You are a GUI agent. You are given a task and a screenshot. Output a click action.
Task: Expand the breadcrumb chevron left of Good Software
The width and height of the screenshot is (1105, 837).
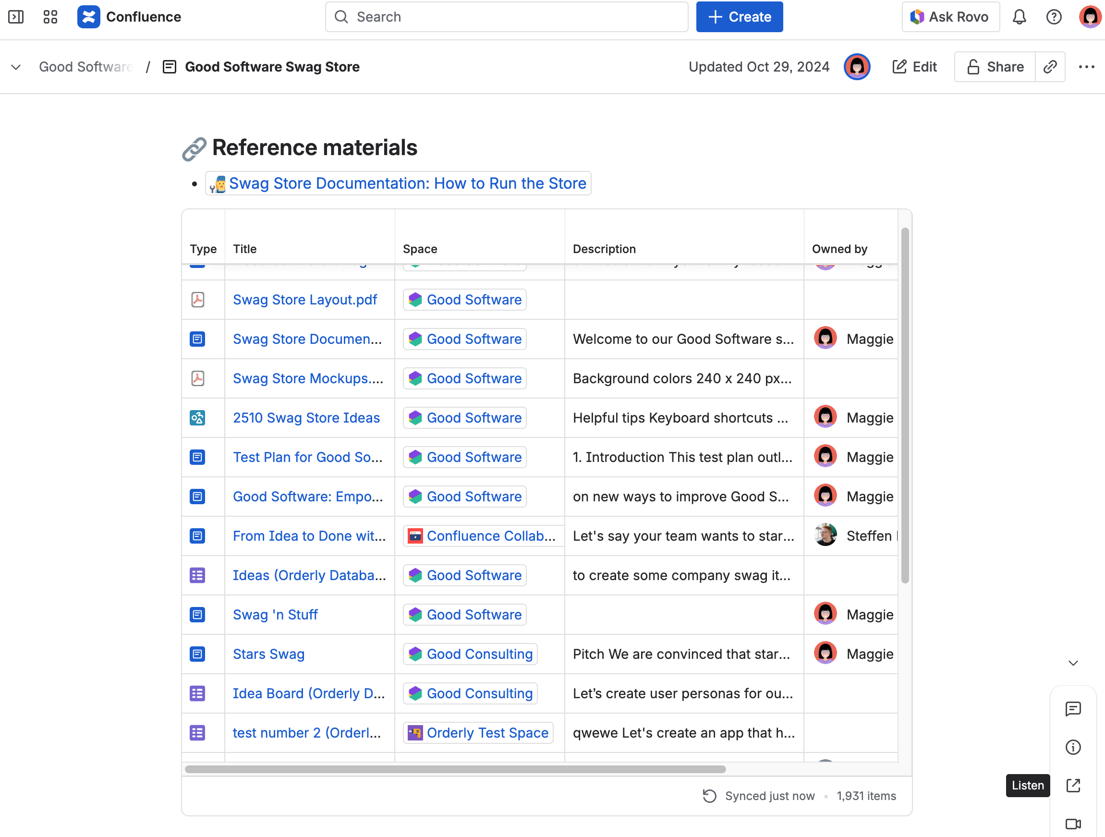(16, 66)
